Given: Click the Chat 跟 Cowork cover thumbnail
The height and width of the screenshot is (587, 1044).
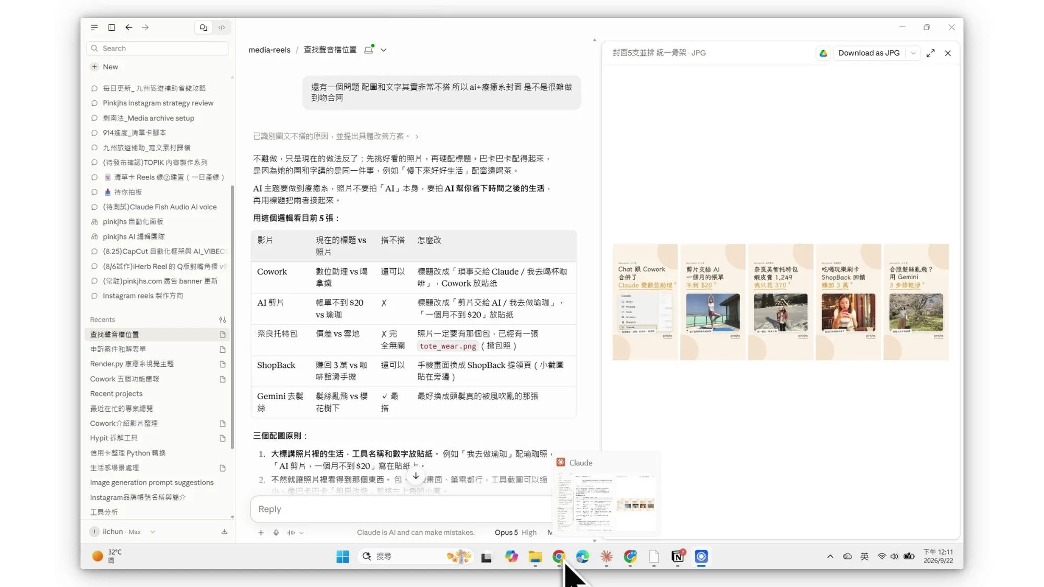Looking at the screenshot, I should pos(645,302).
